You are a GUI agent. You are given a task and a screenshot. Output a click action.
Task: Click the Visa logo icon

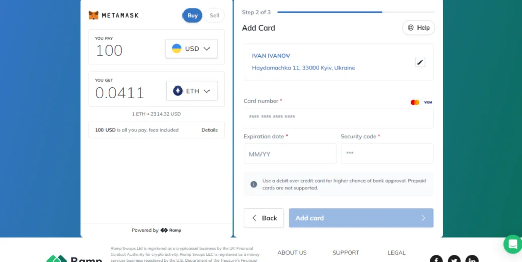pyautogui.click(x=428, y=102)
